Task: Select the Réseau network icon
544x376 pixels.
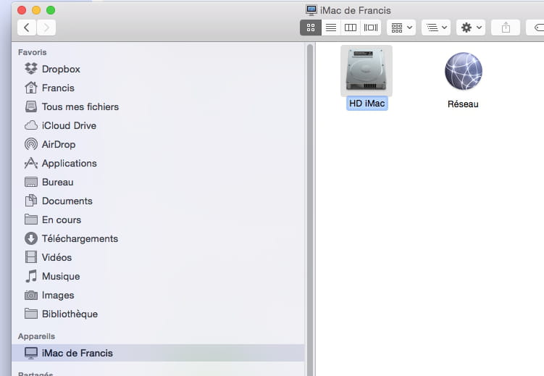Action: 463,71
